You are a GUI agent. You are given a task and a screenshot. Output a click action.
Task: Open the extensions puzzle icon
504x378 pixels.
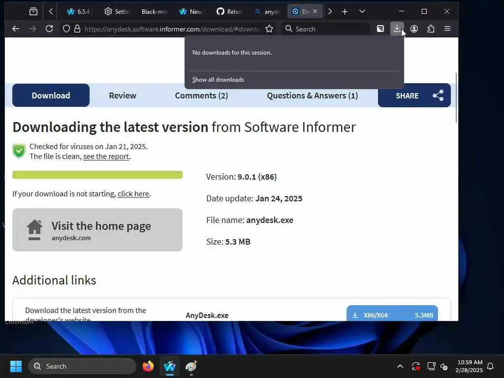click(x=431, y=29)
